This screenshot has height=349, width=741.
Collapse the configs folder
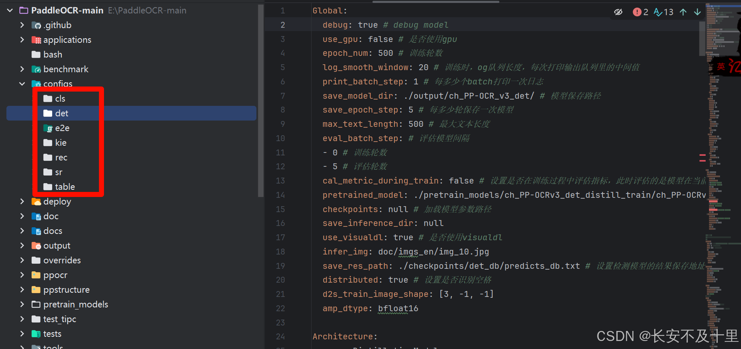[22, 84]
